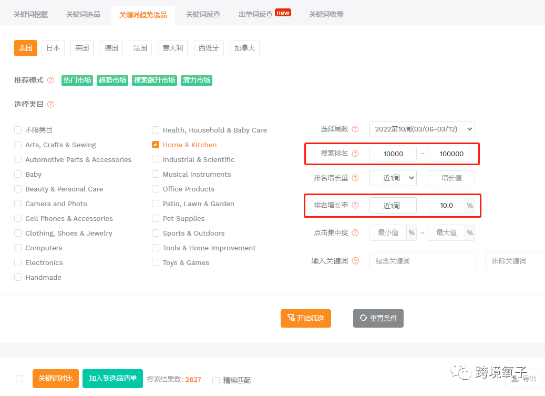Select the 意大利 marketplace button
The image size is (545, 396).
pyautogui.click(x=173, y=48)
